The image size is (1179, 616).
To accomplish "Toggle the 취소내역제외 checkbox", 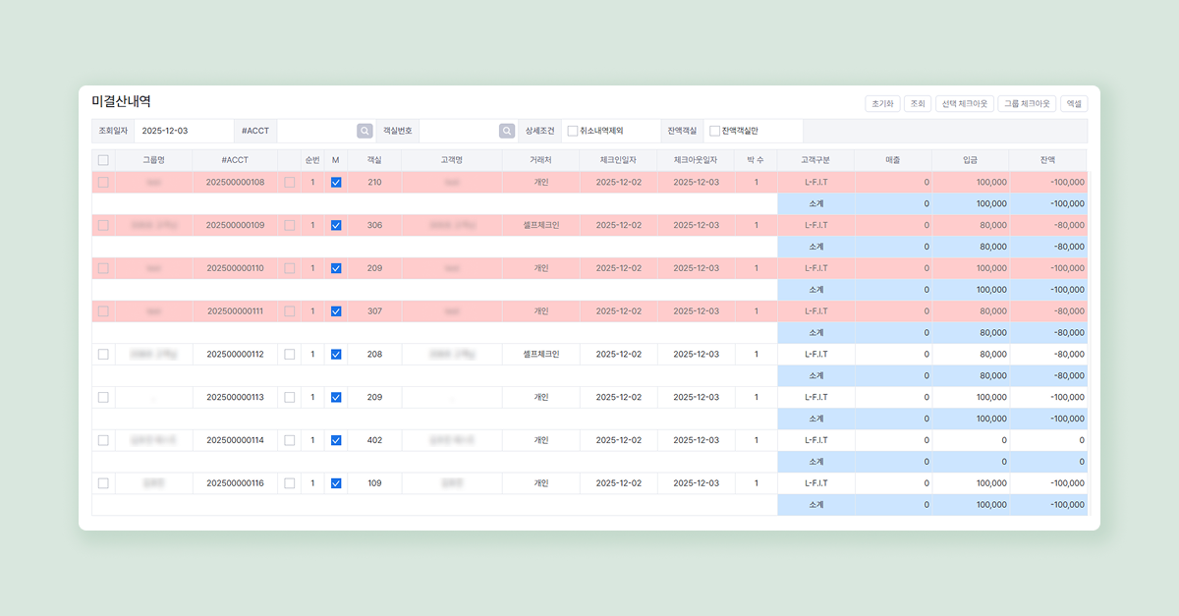I will (x=573, y=131).
